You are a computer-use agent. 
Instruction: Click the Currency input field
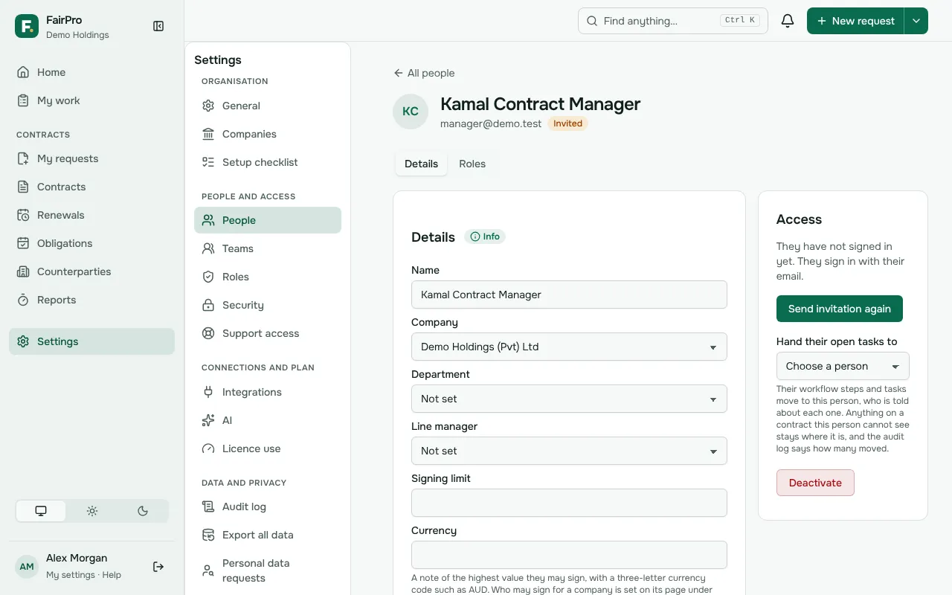[x=569, y=555]
